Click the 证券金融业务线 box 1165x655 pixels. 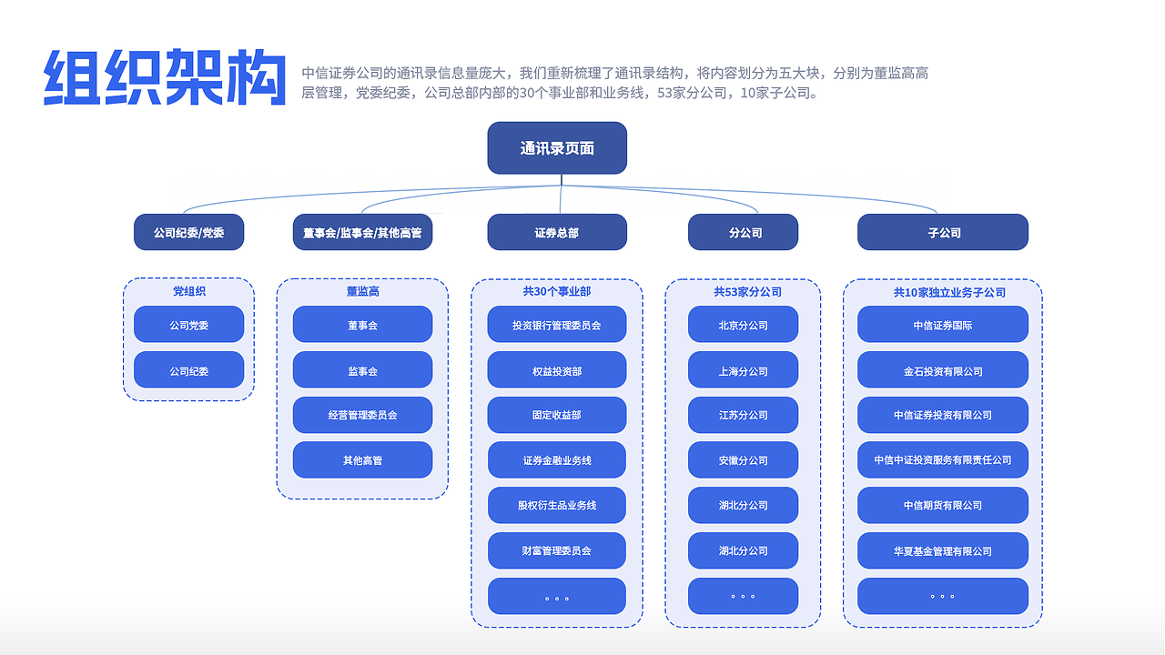[557, 460]
